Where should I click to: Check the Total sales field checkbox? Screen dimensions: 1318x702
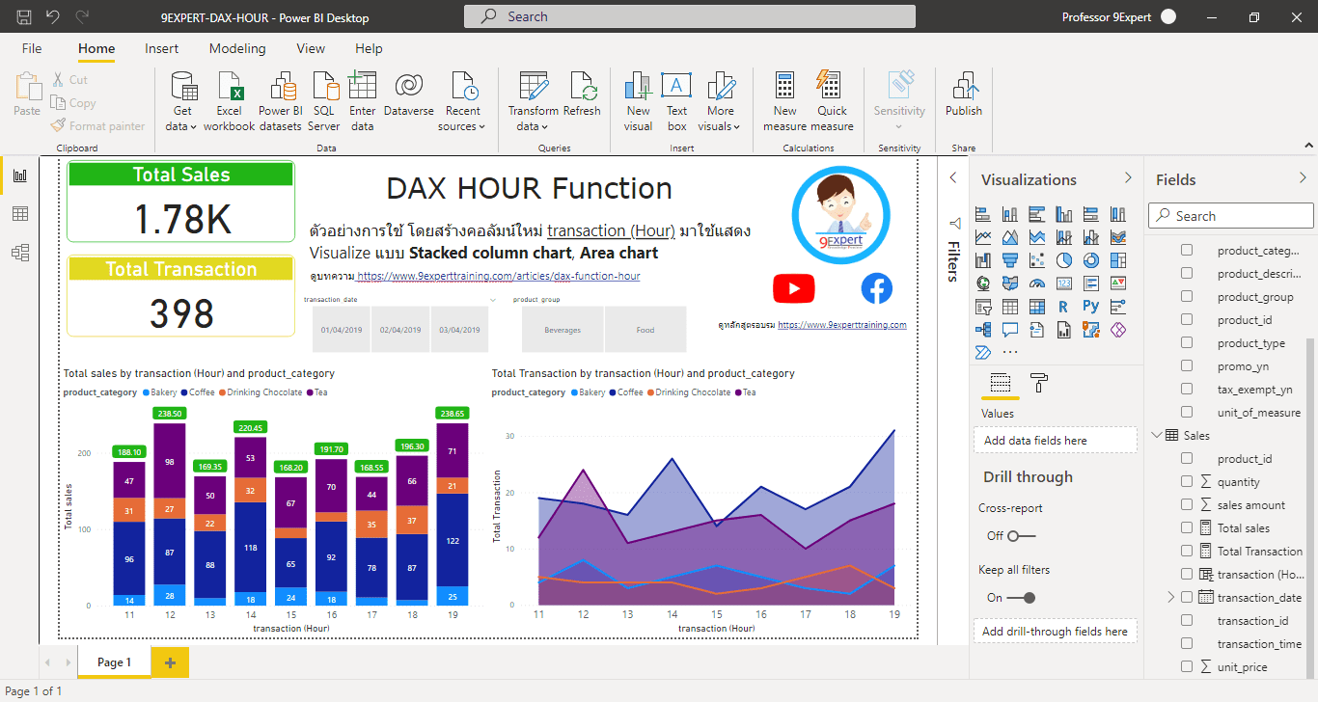(1186, 527)
